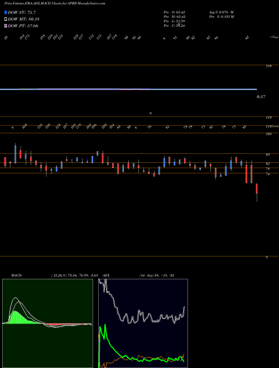
Task: Click the magenta DOW PT legend swatch
Action: pos(6,26)
